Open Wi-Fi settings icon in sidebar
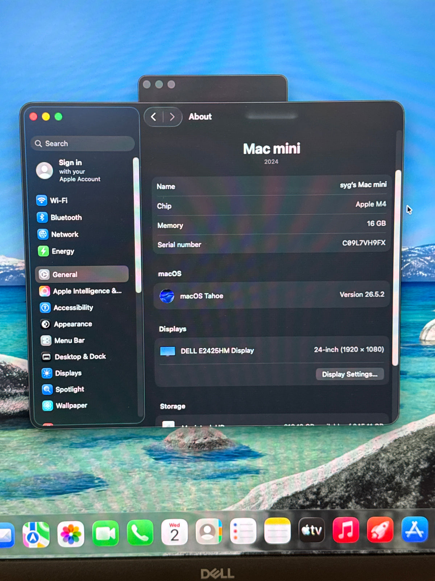 click(42, 200)
